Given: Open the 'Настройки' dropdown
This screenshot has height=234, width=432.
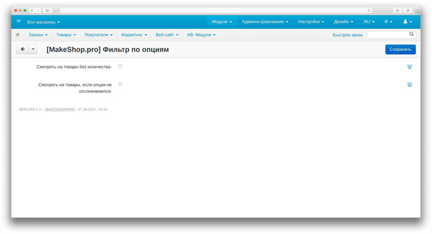Looking at the screenshot, I should tap(311, 21).
